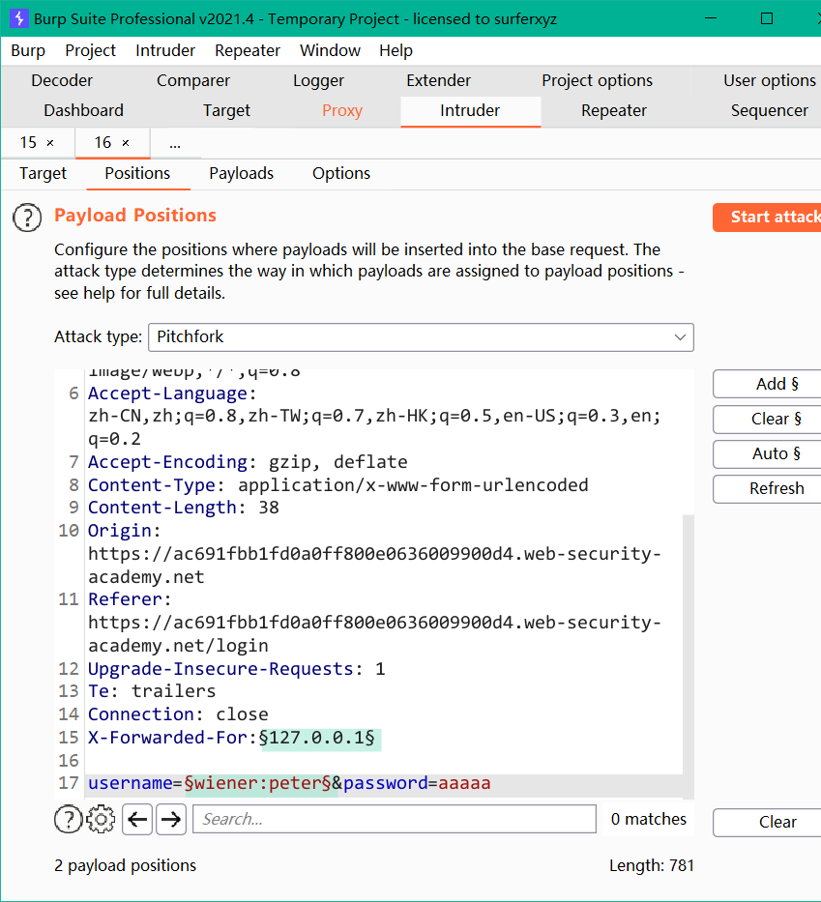Focus the Search input field
Viewport: 821px width, 902px height.
click(x=395, y=819)
